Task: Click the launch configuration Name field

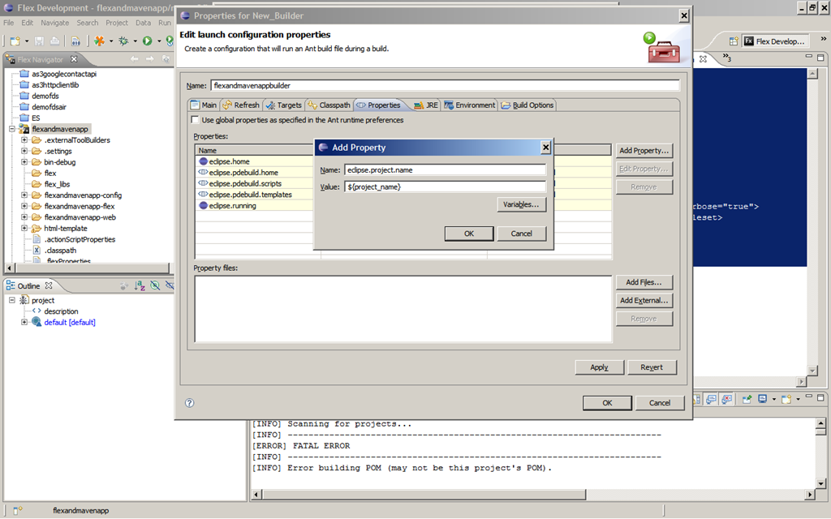Action: point(445,85)
